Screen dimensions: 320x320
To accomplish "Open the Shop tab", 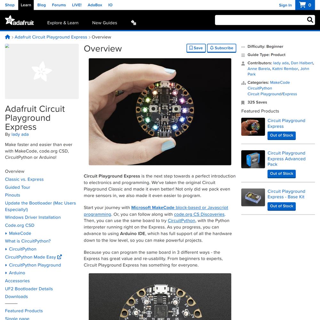I will click(10, 5).
